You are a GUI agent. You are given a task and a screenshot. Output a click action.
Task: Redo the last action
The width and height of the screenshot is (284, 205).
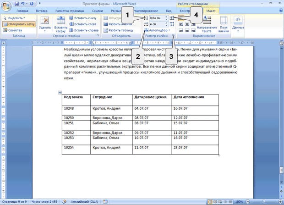32,4
